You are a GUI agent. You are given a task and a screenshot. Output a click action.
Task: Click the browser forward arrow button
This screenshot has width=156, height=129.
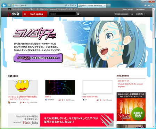(9, 5)
